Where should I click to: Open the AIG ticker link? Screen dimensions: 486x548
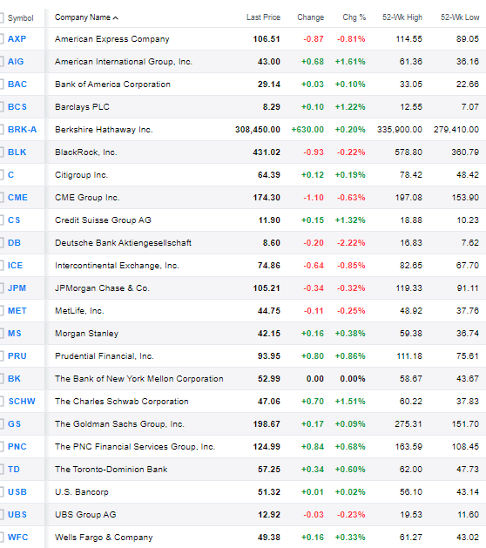pos(16,62)
